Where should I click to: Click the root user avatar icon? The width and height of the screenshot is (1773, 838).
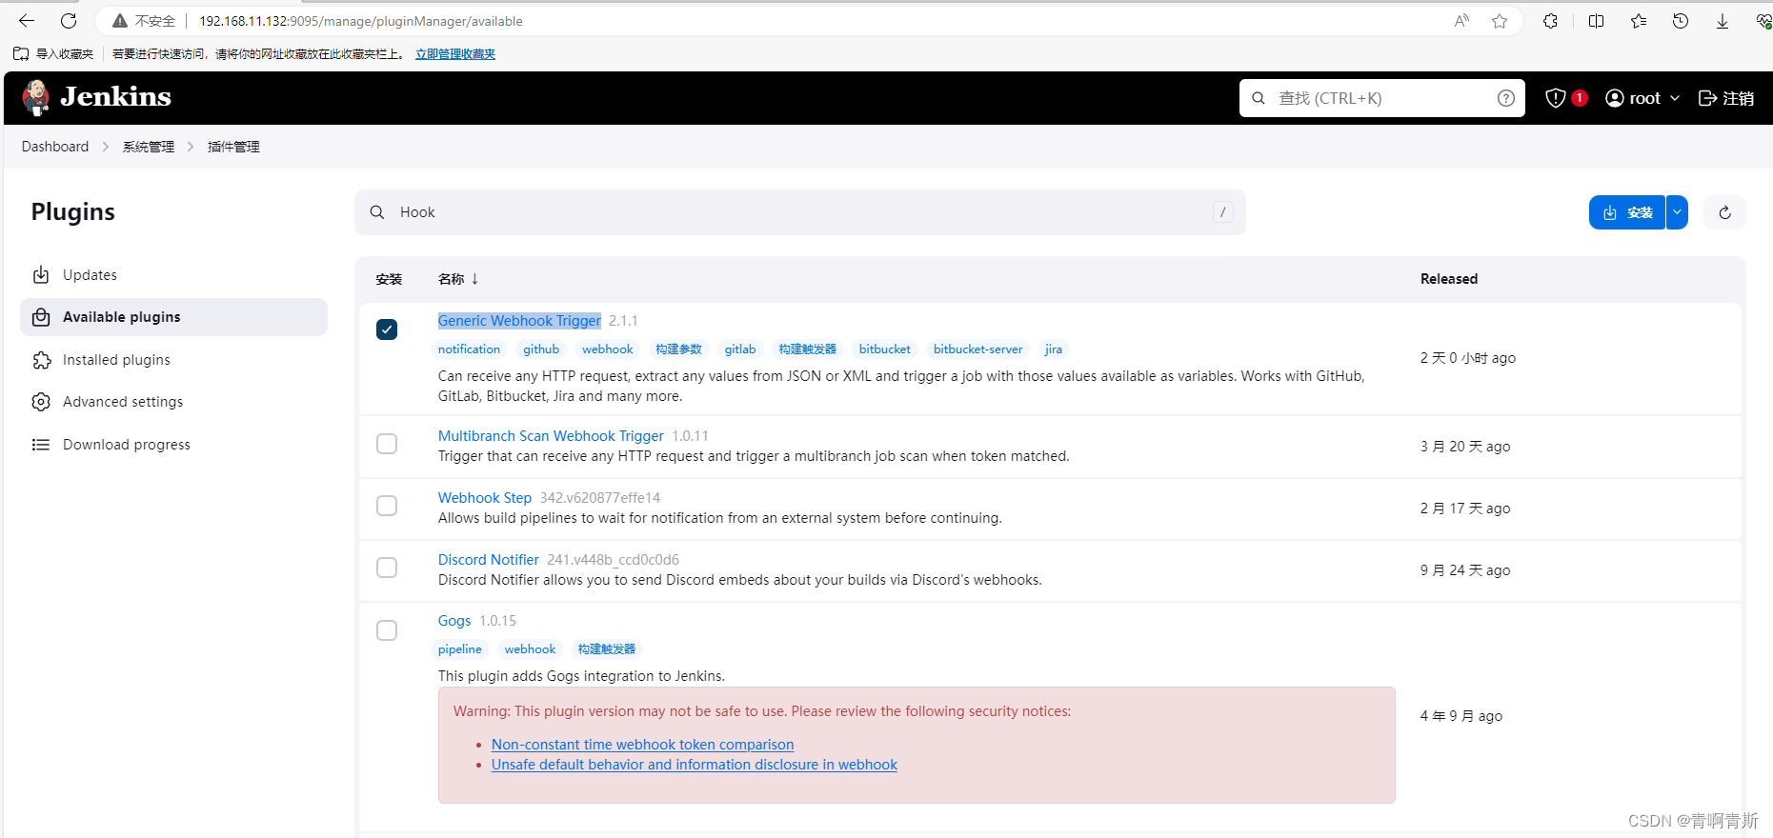click(x=1615, y=98)
